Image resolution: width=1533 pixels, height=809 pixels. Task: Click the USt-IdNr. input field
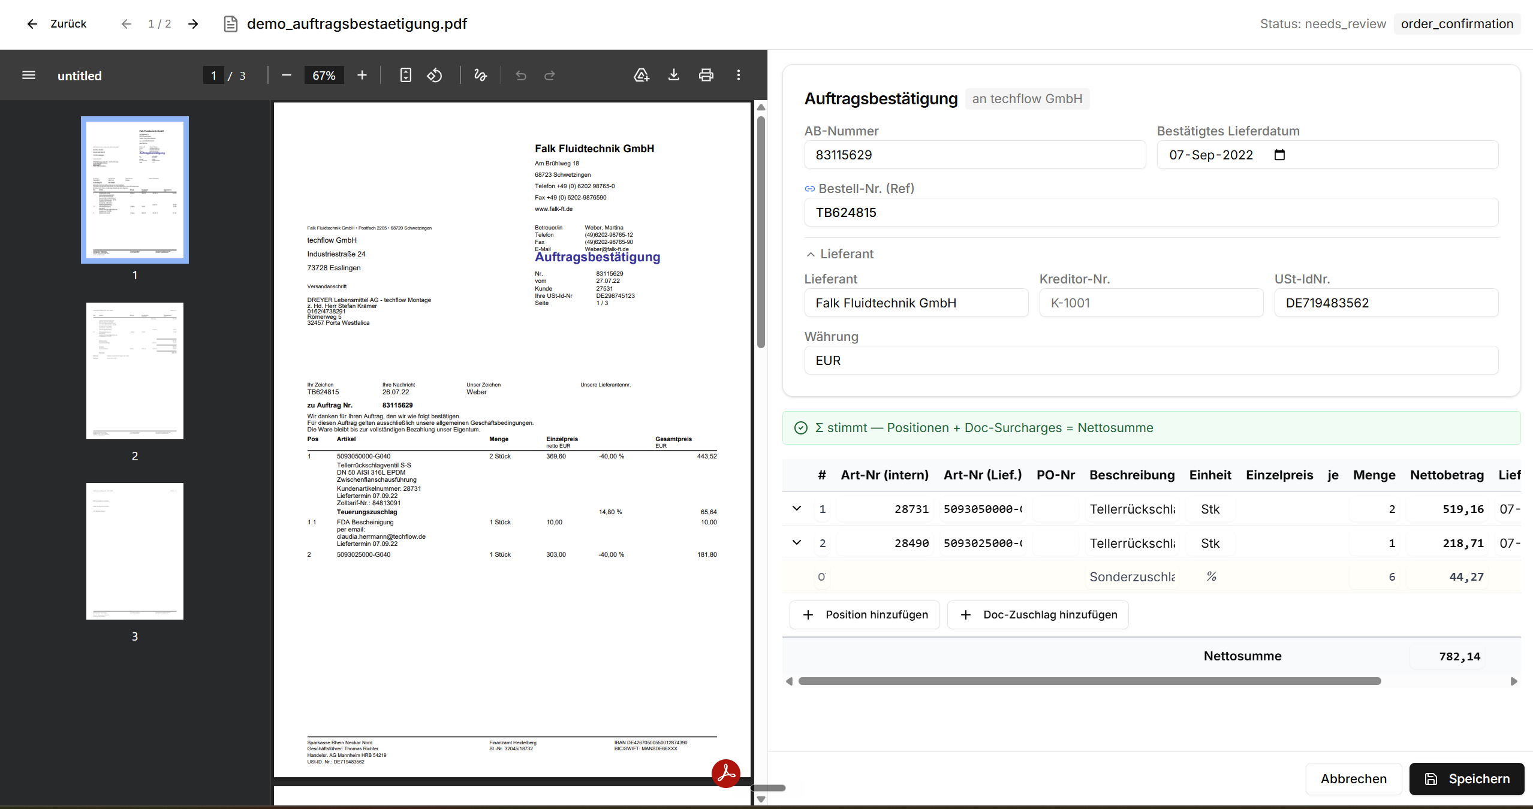1386,303
